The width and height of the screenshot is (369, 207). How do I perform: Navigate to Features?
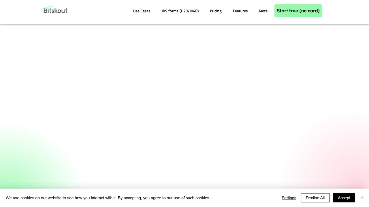(x=240, y=11)
